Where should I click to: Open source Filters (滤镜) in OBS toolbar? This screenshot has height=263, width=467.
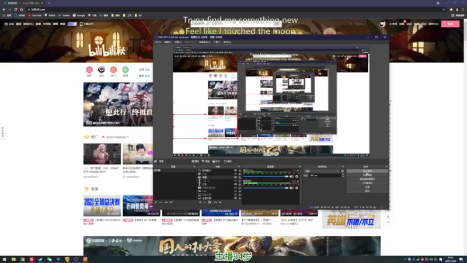pos(205,161)
